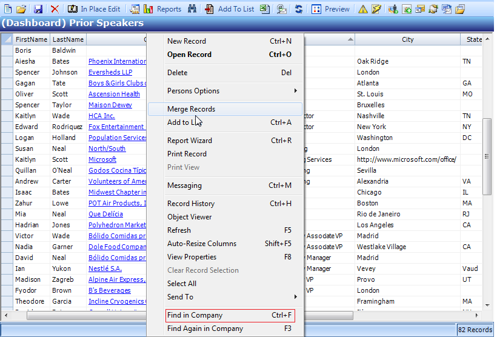Click the vertical scrollbar thumb

487,156
